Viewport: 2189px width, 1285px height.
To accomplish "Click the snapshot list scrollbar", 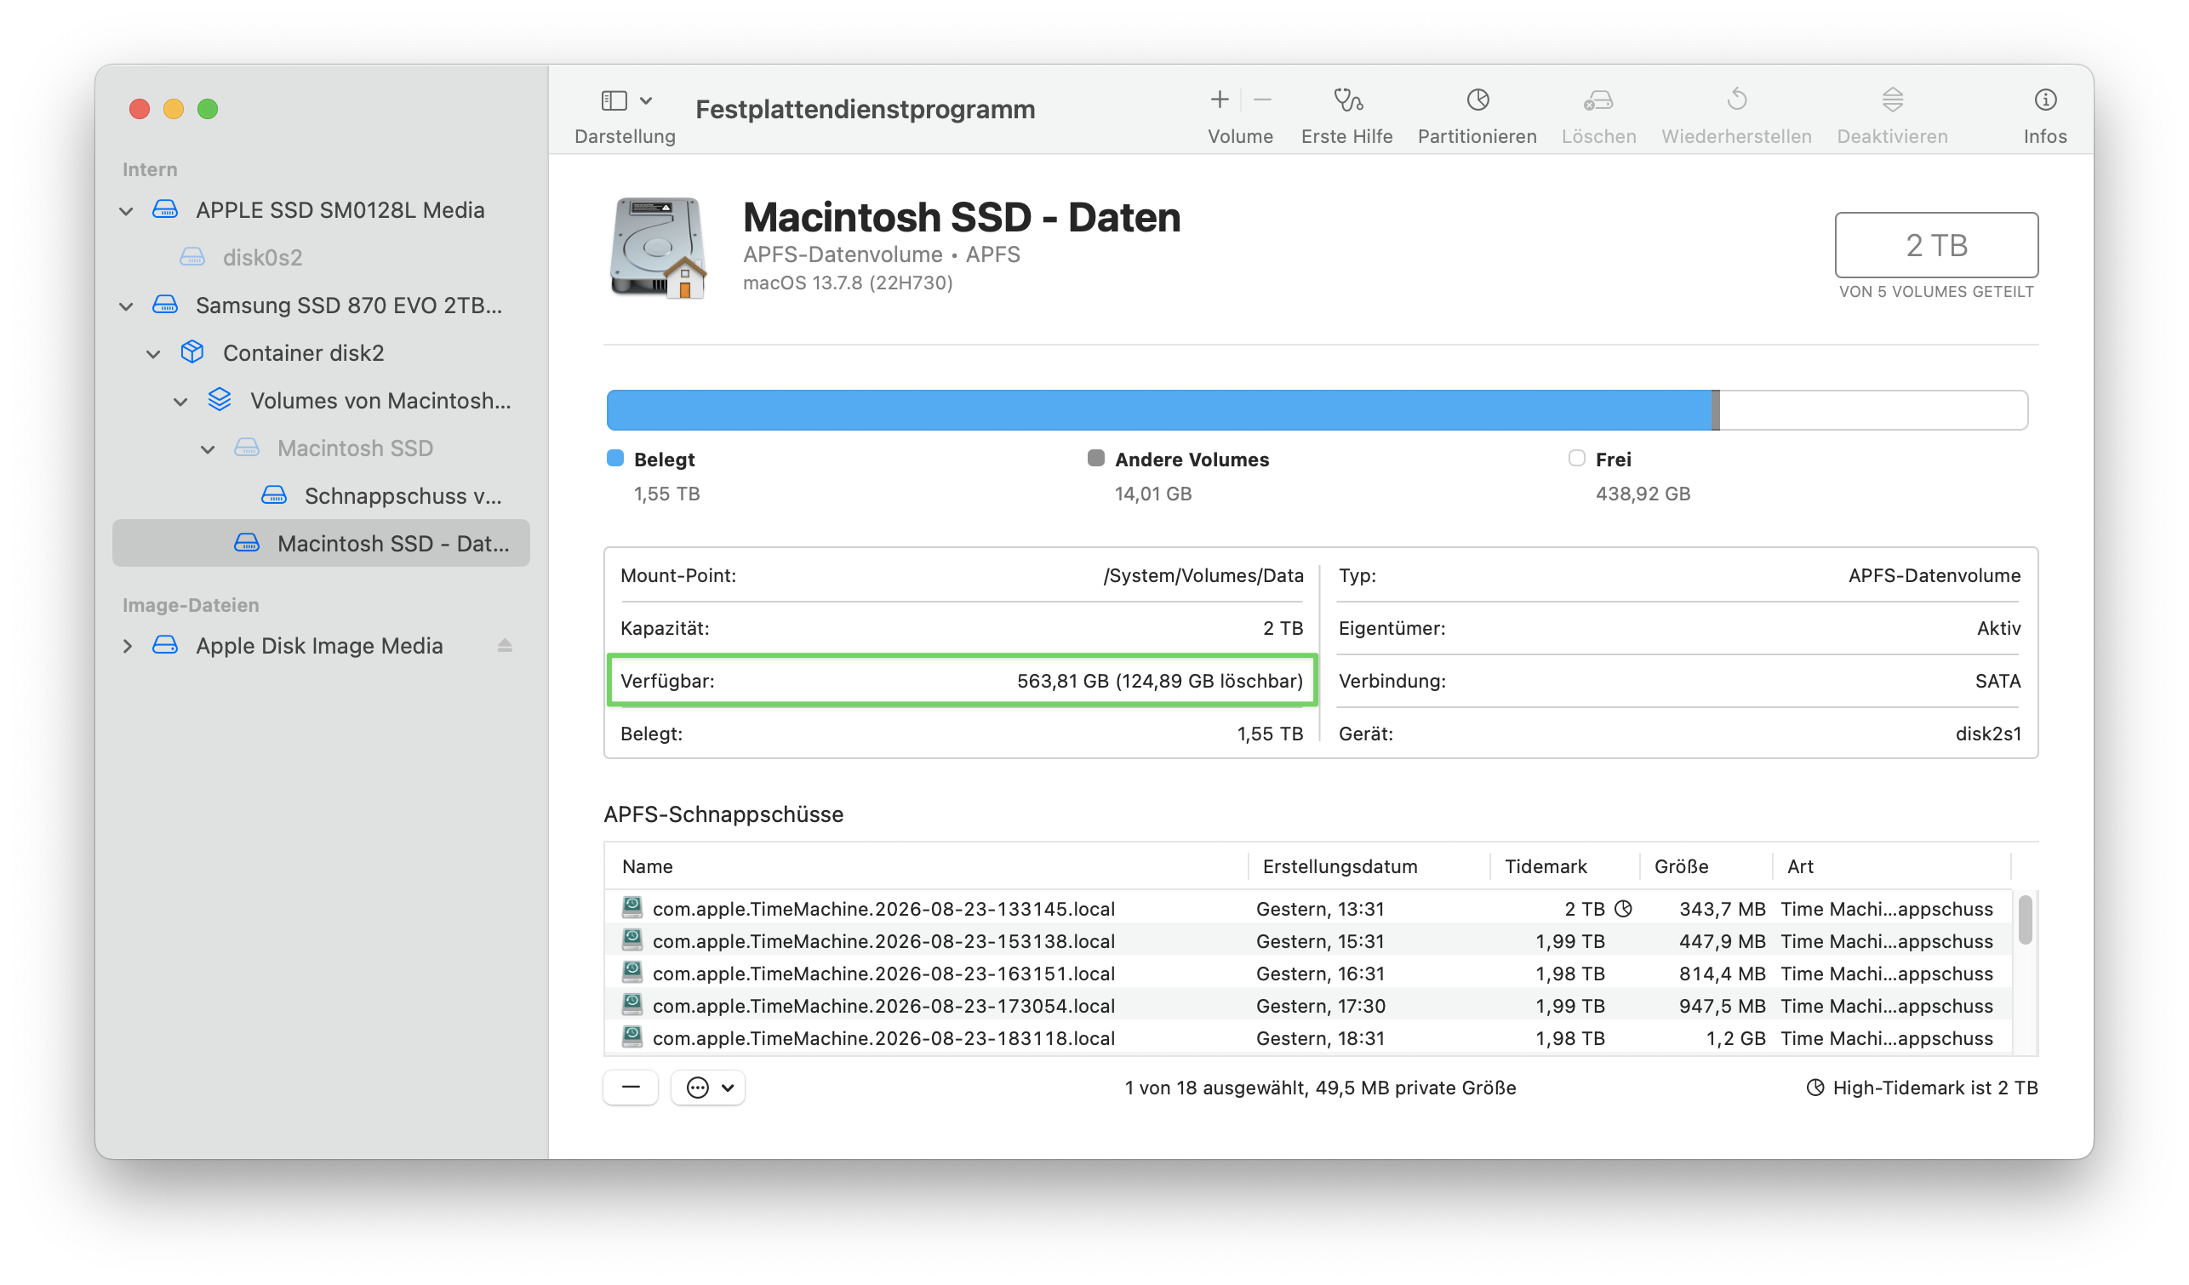I will (2025, 920).
